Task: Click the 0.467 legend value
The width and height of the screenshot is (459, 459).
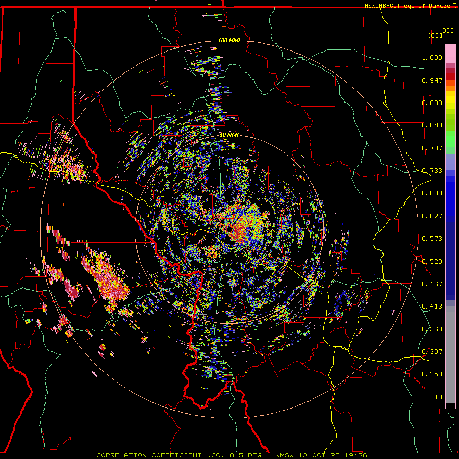Action: pyautogui.click(x=432, y=284)
